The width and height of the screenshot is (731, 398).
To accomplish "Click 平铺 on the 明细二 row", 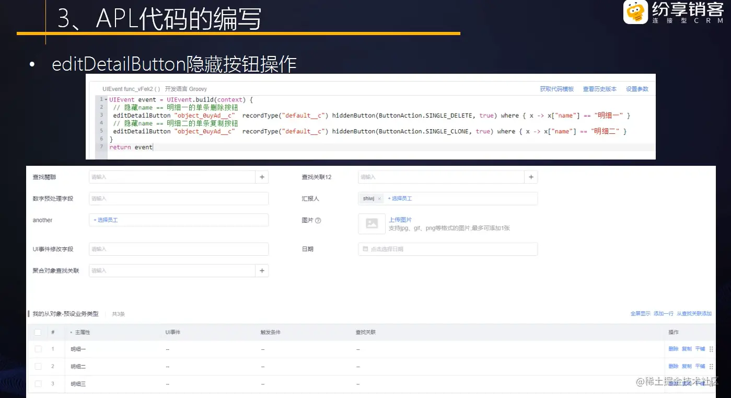I will coord(700,366).
